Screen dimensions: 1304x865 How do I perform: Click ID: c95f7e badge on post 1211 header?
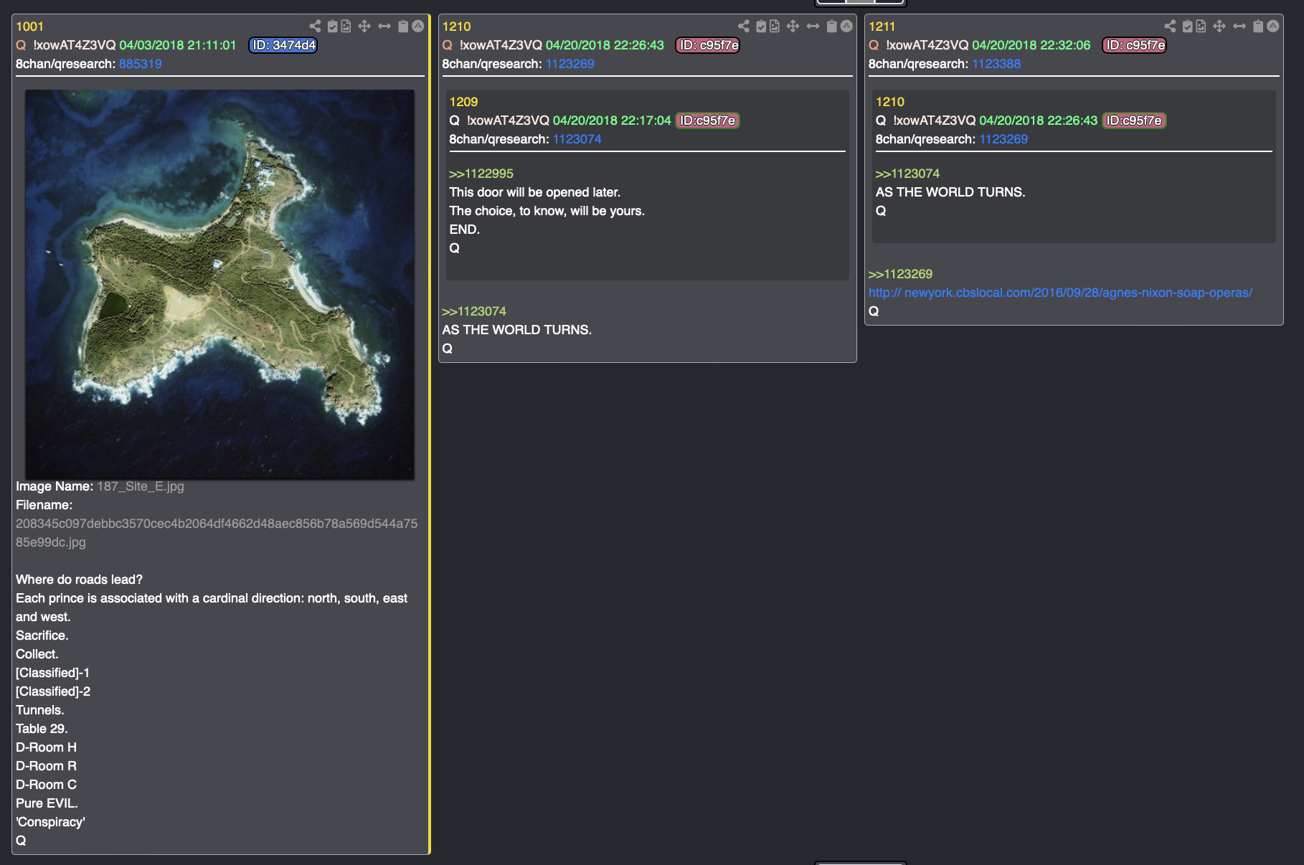[1135, 45]
